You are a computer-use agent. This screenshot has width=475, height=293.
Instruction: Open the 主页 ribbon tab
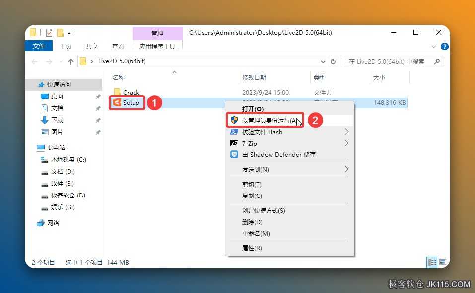click(x=66, y=46)
